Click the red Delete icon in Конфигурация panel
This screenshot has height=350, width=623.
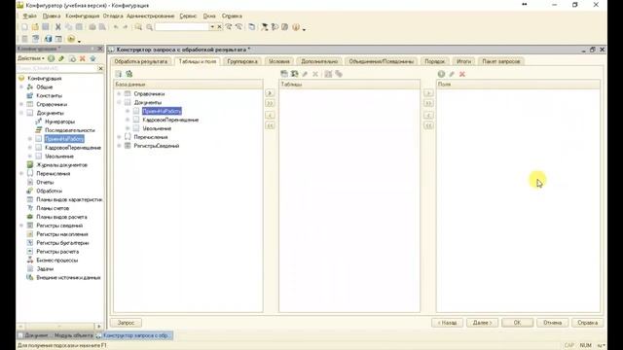[82, 58]
